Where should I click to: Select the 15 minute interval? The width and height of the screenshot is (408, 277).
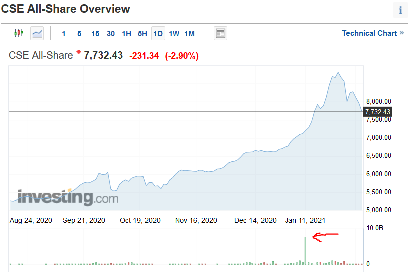pyautogui.click(x=95, y=34)
